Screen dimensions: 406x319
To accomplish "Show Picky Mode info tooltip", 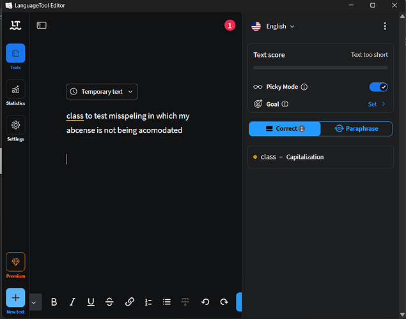I will coord(304,87).
